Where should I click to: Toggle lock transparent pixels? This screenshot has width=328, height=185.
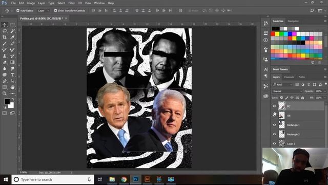click(x=281, y=98)
